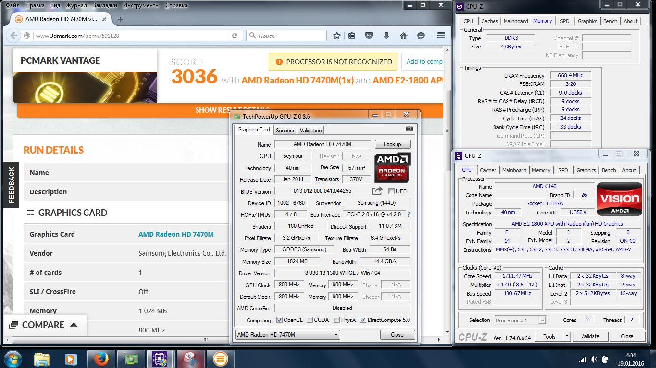
Task: Switch to GPU-Z via green card taskbar icon
Action: pyautogui.click(x=130, y=358)
